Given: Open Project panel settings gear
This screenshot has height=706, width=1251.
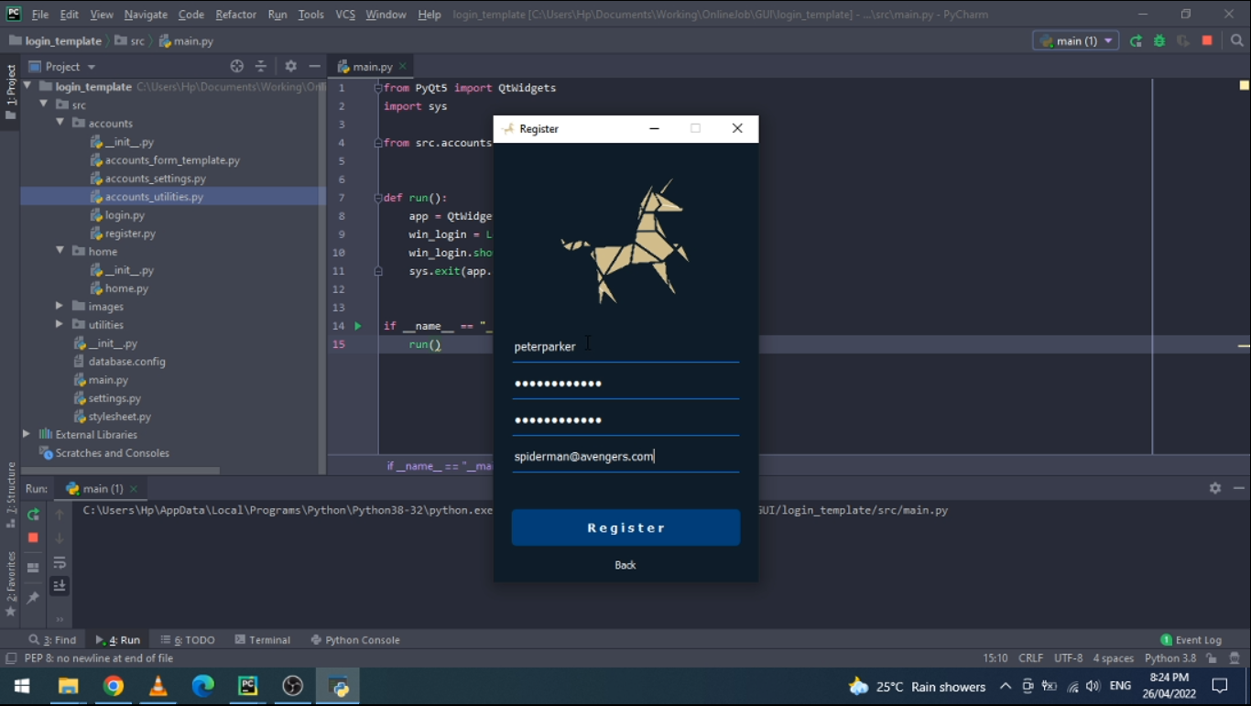Looking at the screenshot, I should [291, 66].
